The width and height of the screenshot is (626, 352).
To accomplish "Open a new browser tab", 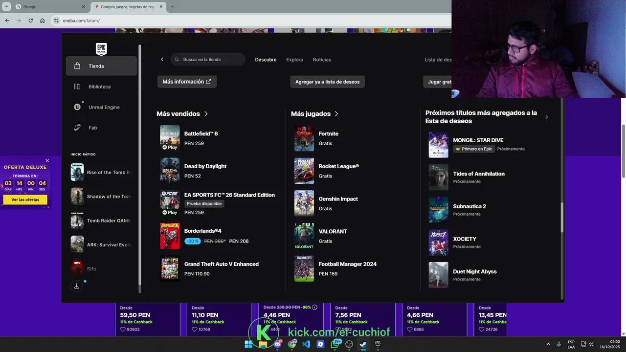I will coord(172,6).
